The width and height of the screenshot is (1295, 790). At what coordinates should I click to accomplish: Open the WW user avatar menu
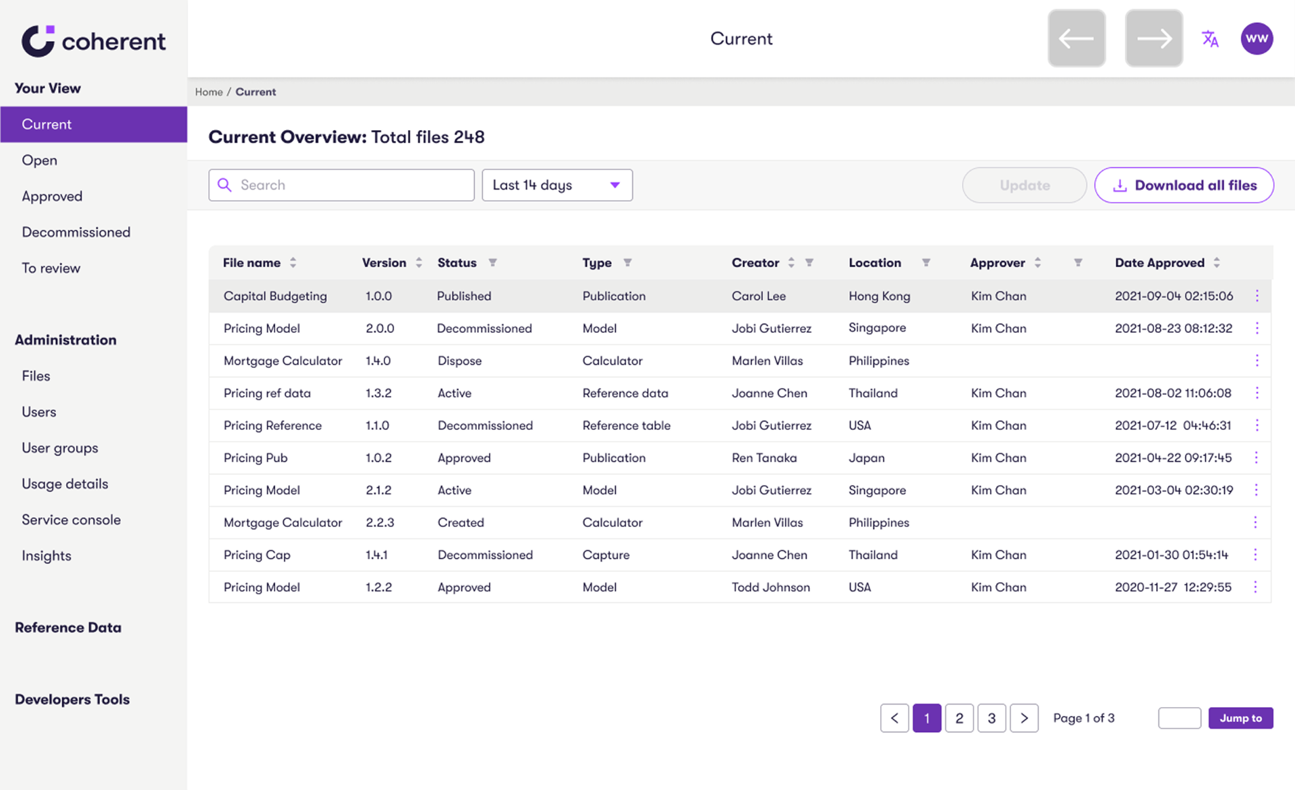1257,38
